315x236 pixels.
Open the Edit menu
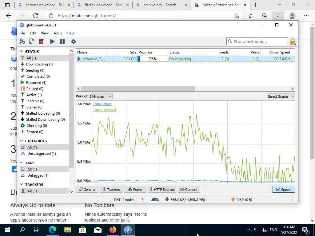33,33
